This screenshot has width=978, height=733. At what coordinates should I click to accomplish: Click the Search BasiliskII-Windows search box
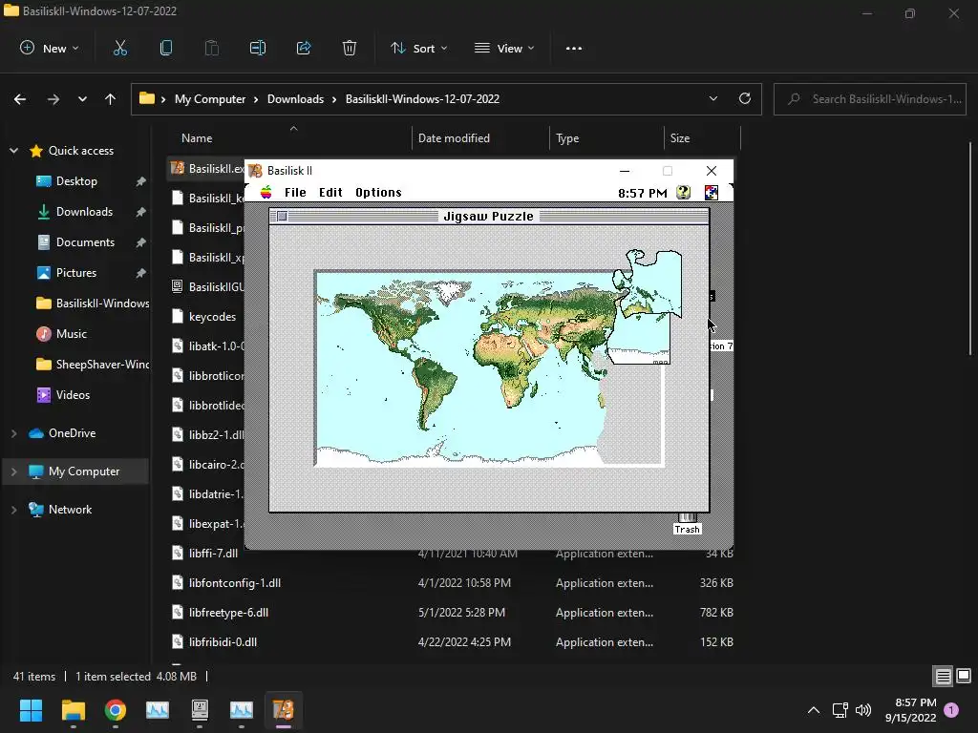click(870, 99)
